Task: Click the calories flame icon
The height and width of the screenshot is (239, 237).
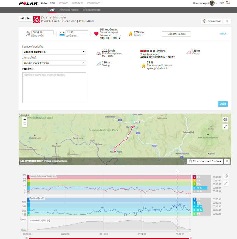Action: (131, 34)
